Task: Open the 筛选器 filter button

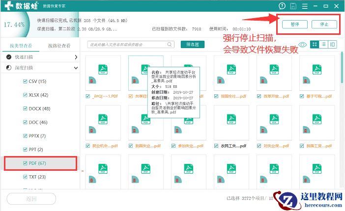Action: pos(193,44)
